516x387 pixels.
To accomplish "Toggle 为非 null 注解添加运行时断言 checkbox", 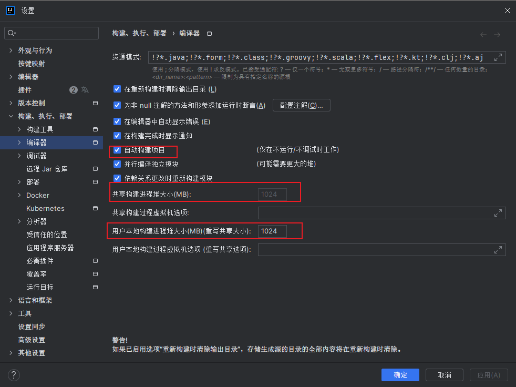I will point(117,105).
